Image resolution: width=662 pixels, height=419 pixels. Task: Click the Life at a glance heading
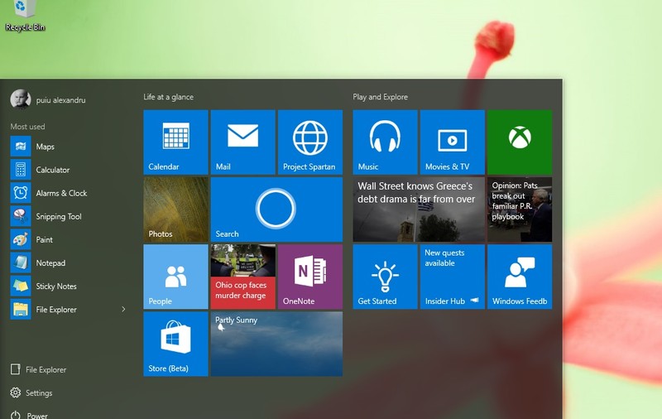[x=169, y=97]
